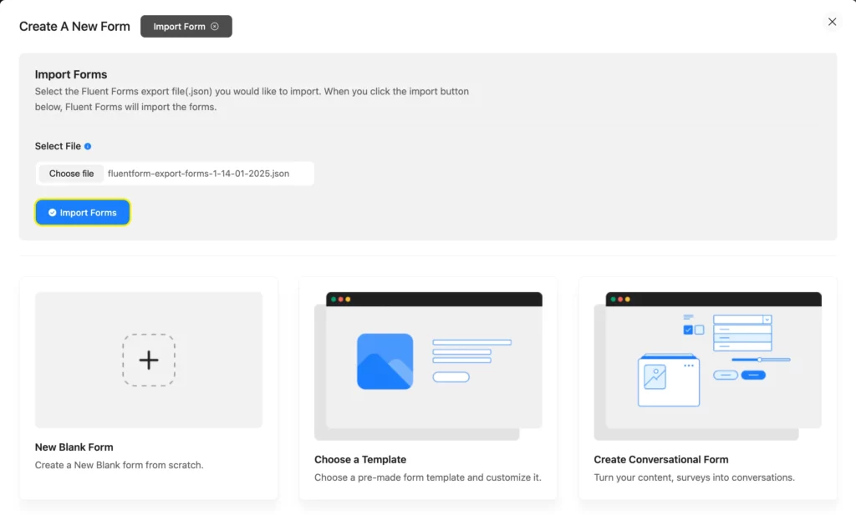Screen dimensions: 856x515
Task: Click 'Turn your content, surveys into conversations.' text
Action: pos(695,477)
